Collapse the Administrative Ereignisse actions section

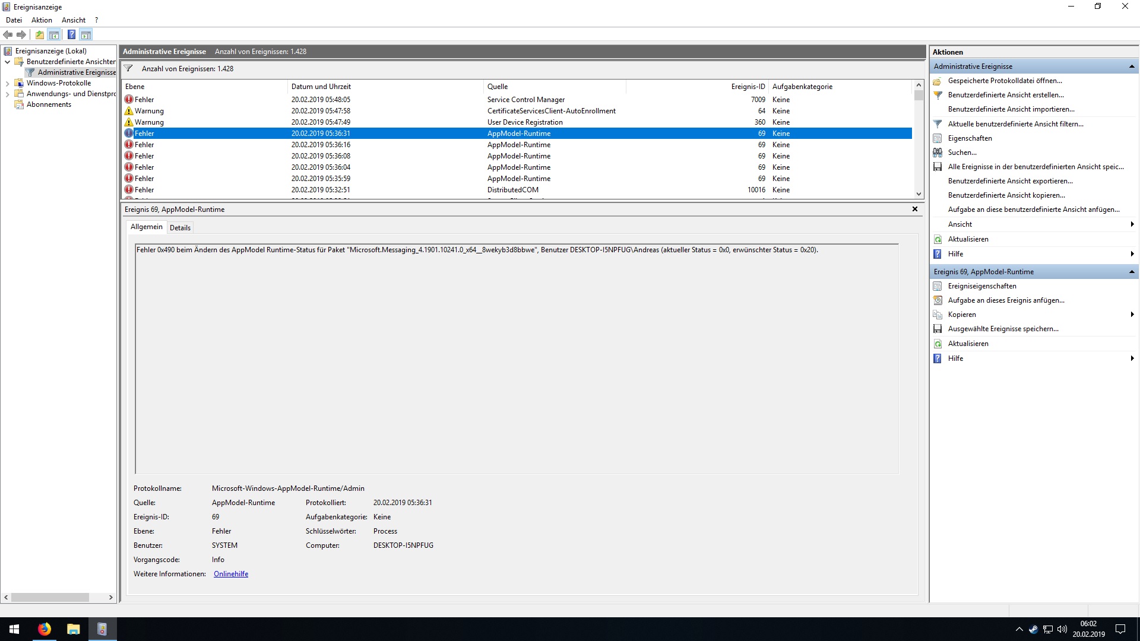(1132, 66)
